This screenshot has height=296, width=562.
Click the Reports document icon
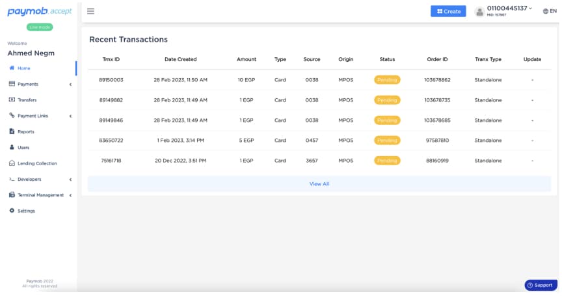(12, 131)
